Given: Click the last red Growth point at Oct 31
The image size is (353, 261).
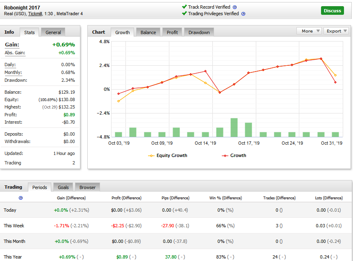Looking at the screenshot, I should pyautogui.click(x=335, y=82).
